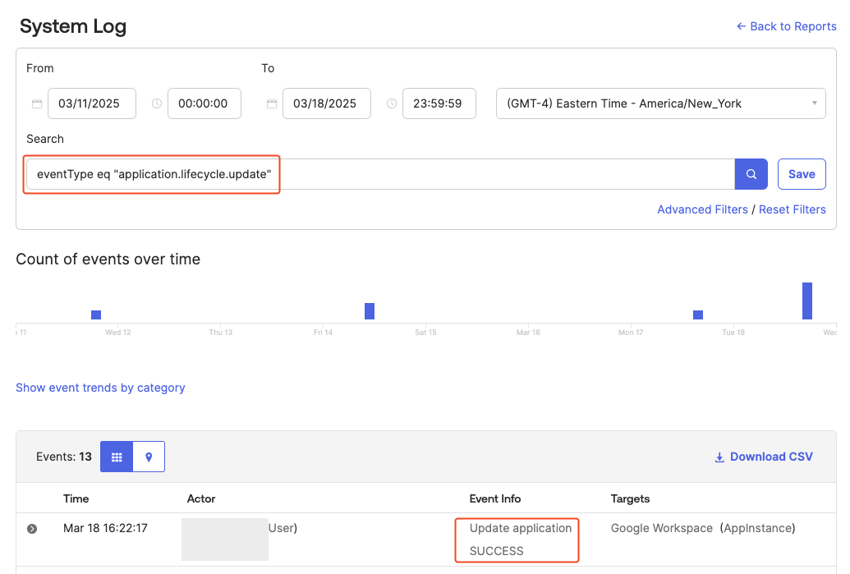Click the magnifier search button

coord(751,174)
